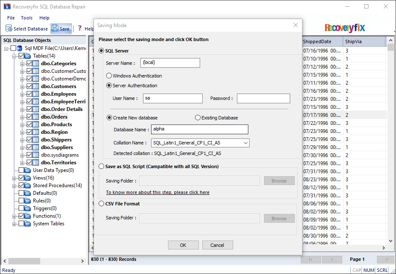Click the Tables folder icon
This screenshot has height=274, width=396.
(x=28, y=55)
